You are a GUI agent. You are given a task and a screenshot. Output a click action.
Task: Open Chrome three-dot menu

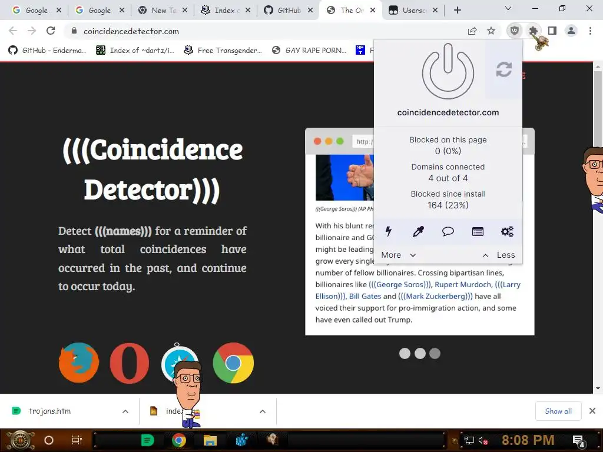[590, 31]
